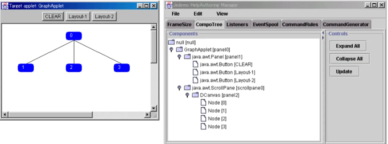Select Node [0] label in tree

(217, 103)
